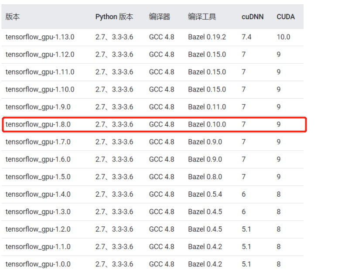Click the 编译工具 column header
The image size is (345, 270).
tap(202, 17)
